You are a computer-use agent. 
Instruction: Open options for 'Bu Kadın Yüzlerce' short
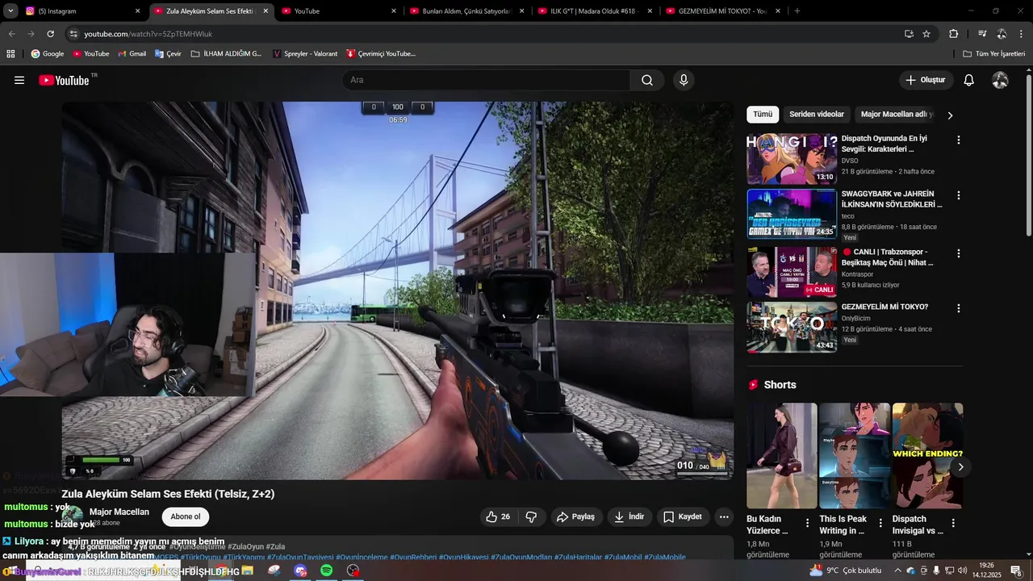coord(807,523)
